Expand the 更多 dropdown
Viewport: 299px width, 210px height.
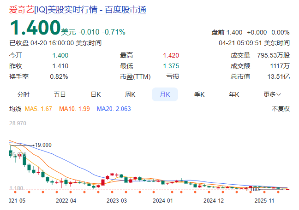pos(272,94)
